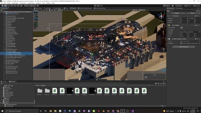Select the Hand tool in toolbar
The height and width of the screenshot is (113, 201).
click(x=2, y=6)
